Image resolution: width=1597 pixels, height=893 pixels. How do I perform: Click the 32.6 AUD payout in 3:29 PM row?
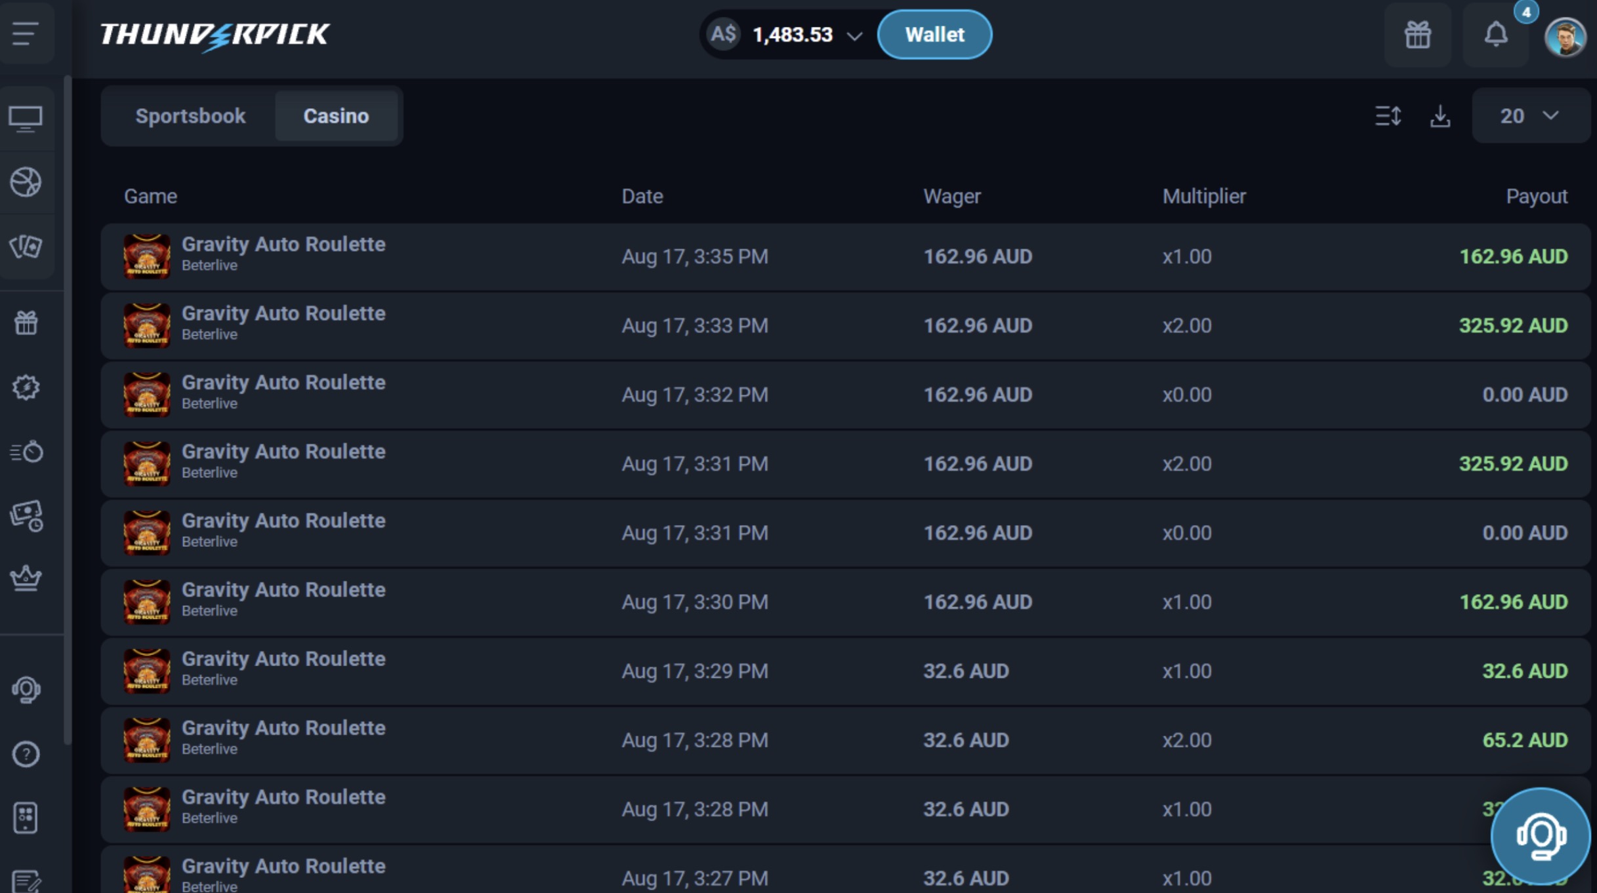pos(1525,671)
